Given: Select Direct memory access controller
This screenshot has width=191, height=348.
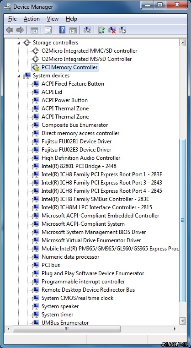Looking at the screenshot, I should click(80, 133).
